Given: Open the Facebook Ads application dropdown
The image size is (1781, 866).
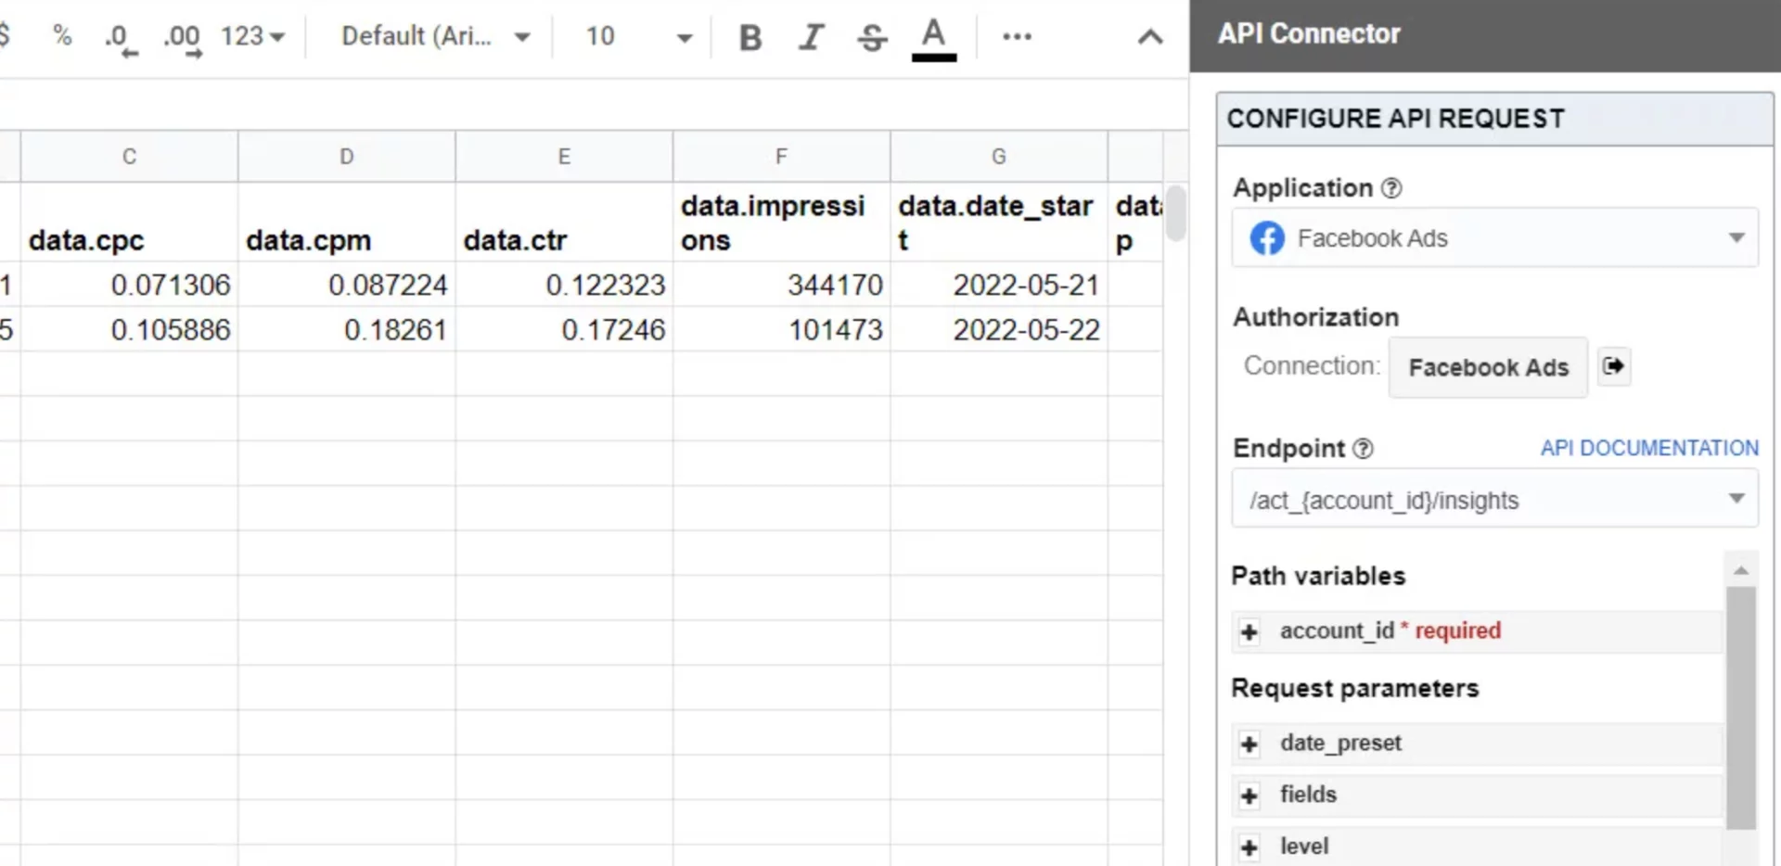Looking at the screenshot, I should (1494, 238).
